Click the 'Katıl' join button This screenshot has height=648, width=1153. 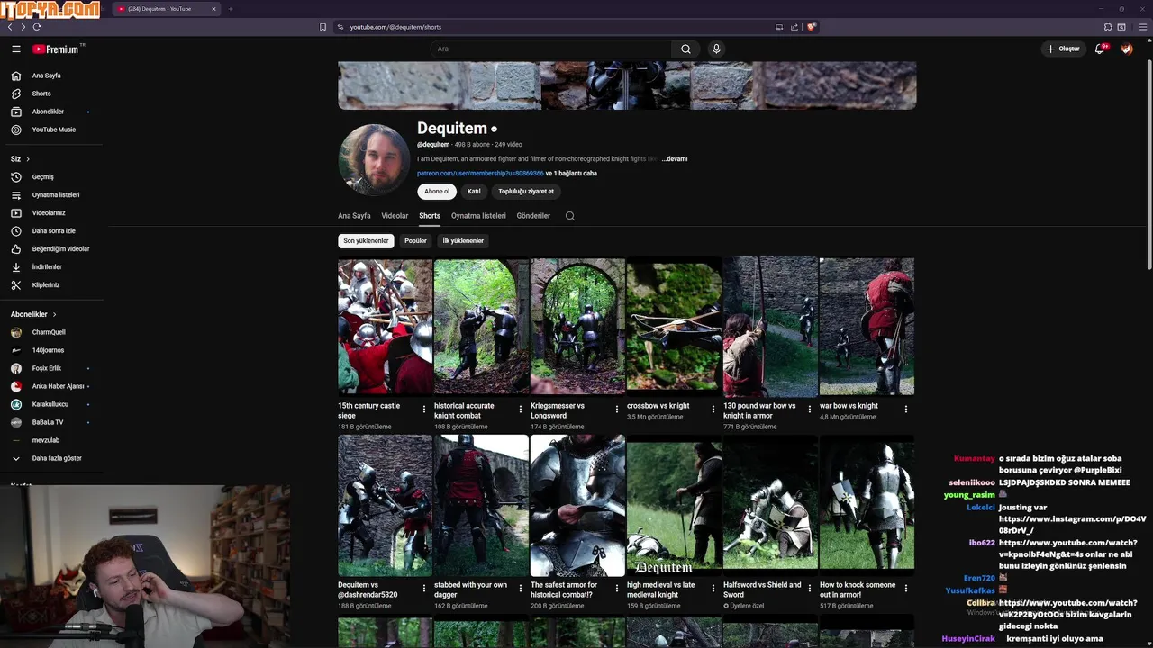pos(474,192)
